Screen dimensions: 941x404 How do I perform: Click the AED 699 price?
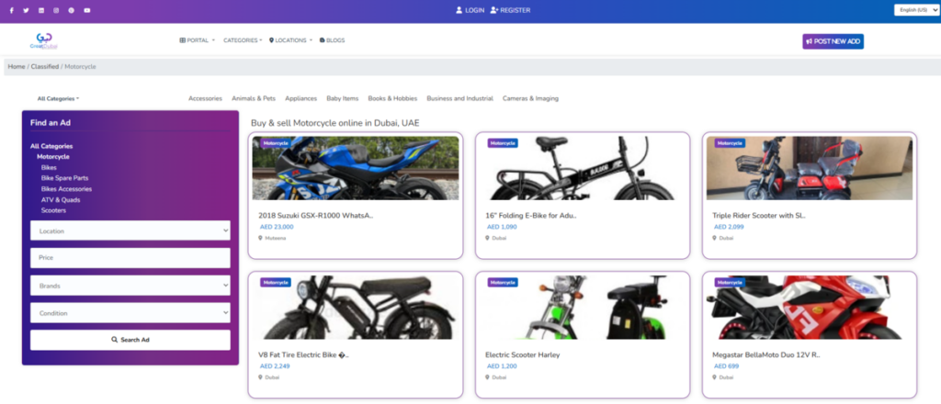727,366
